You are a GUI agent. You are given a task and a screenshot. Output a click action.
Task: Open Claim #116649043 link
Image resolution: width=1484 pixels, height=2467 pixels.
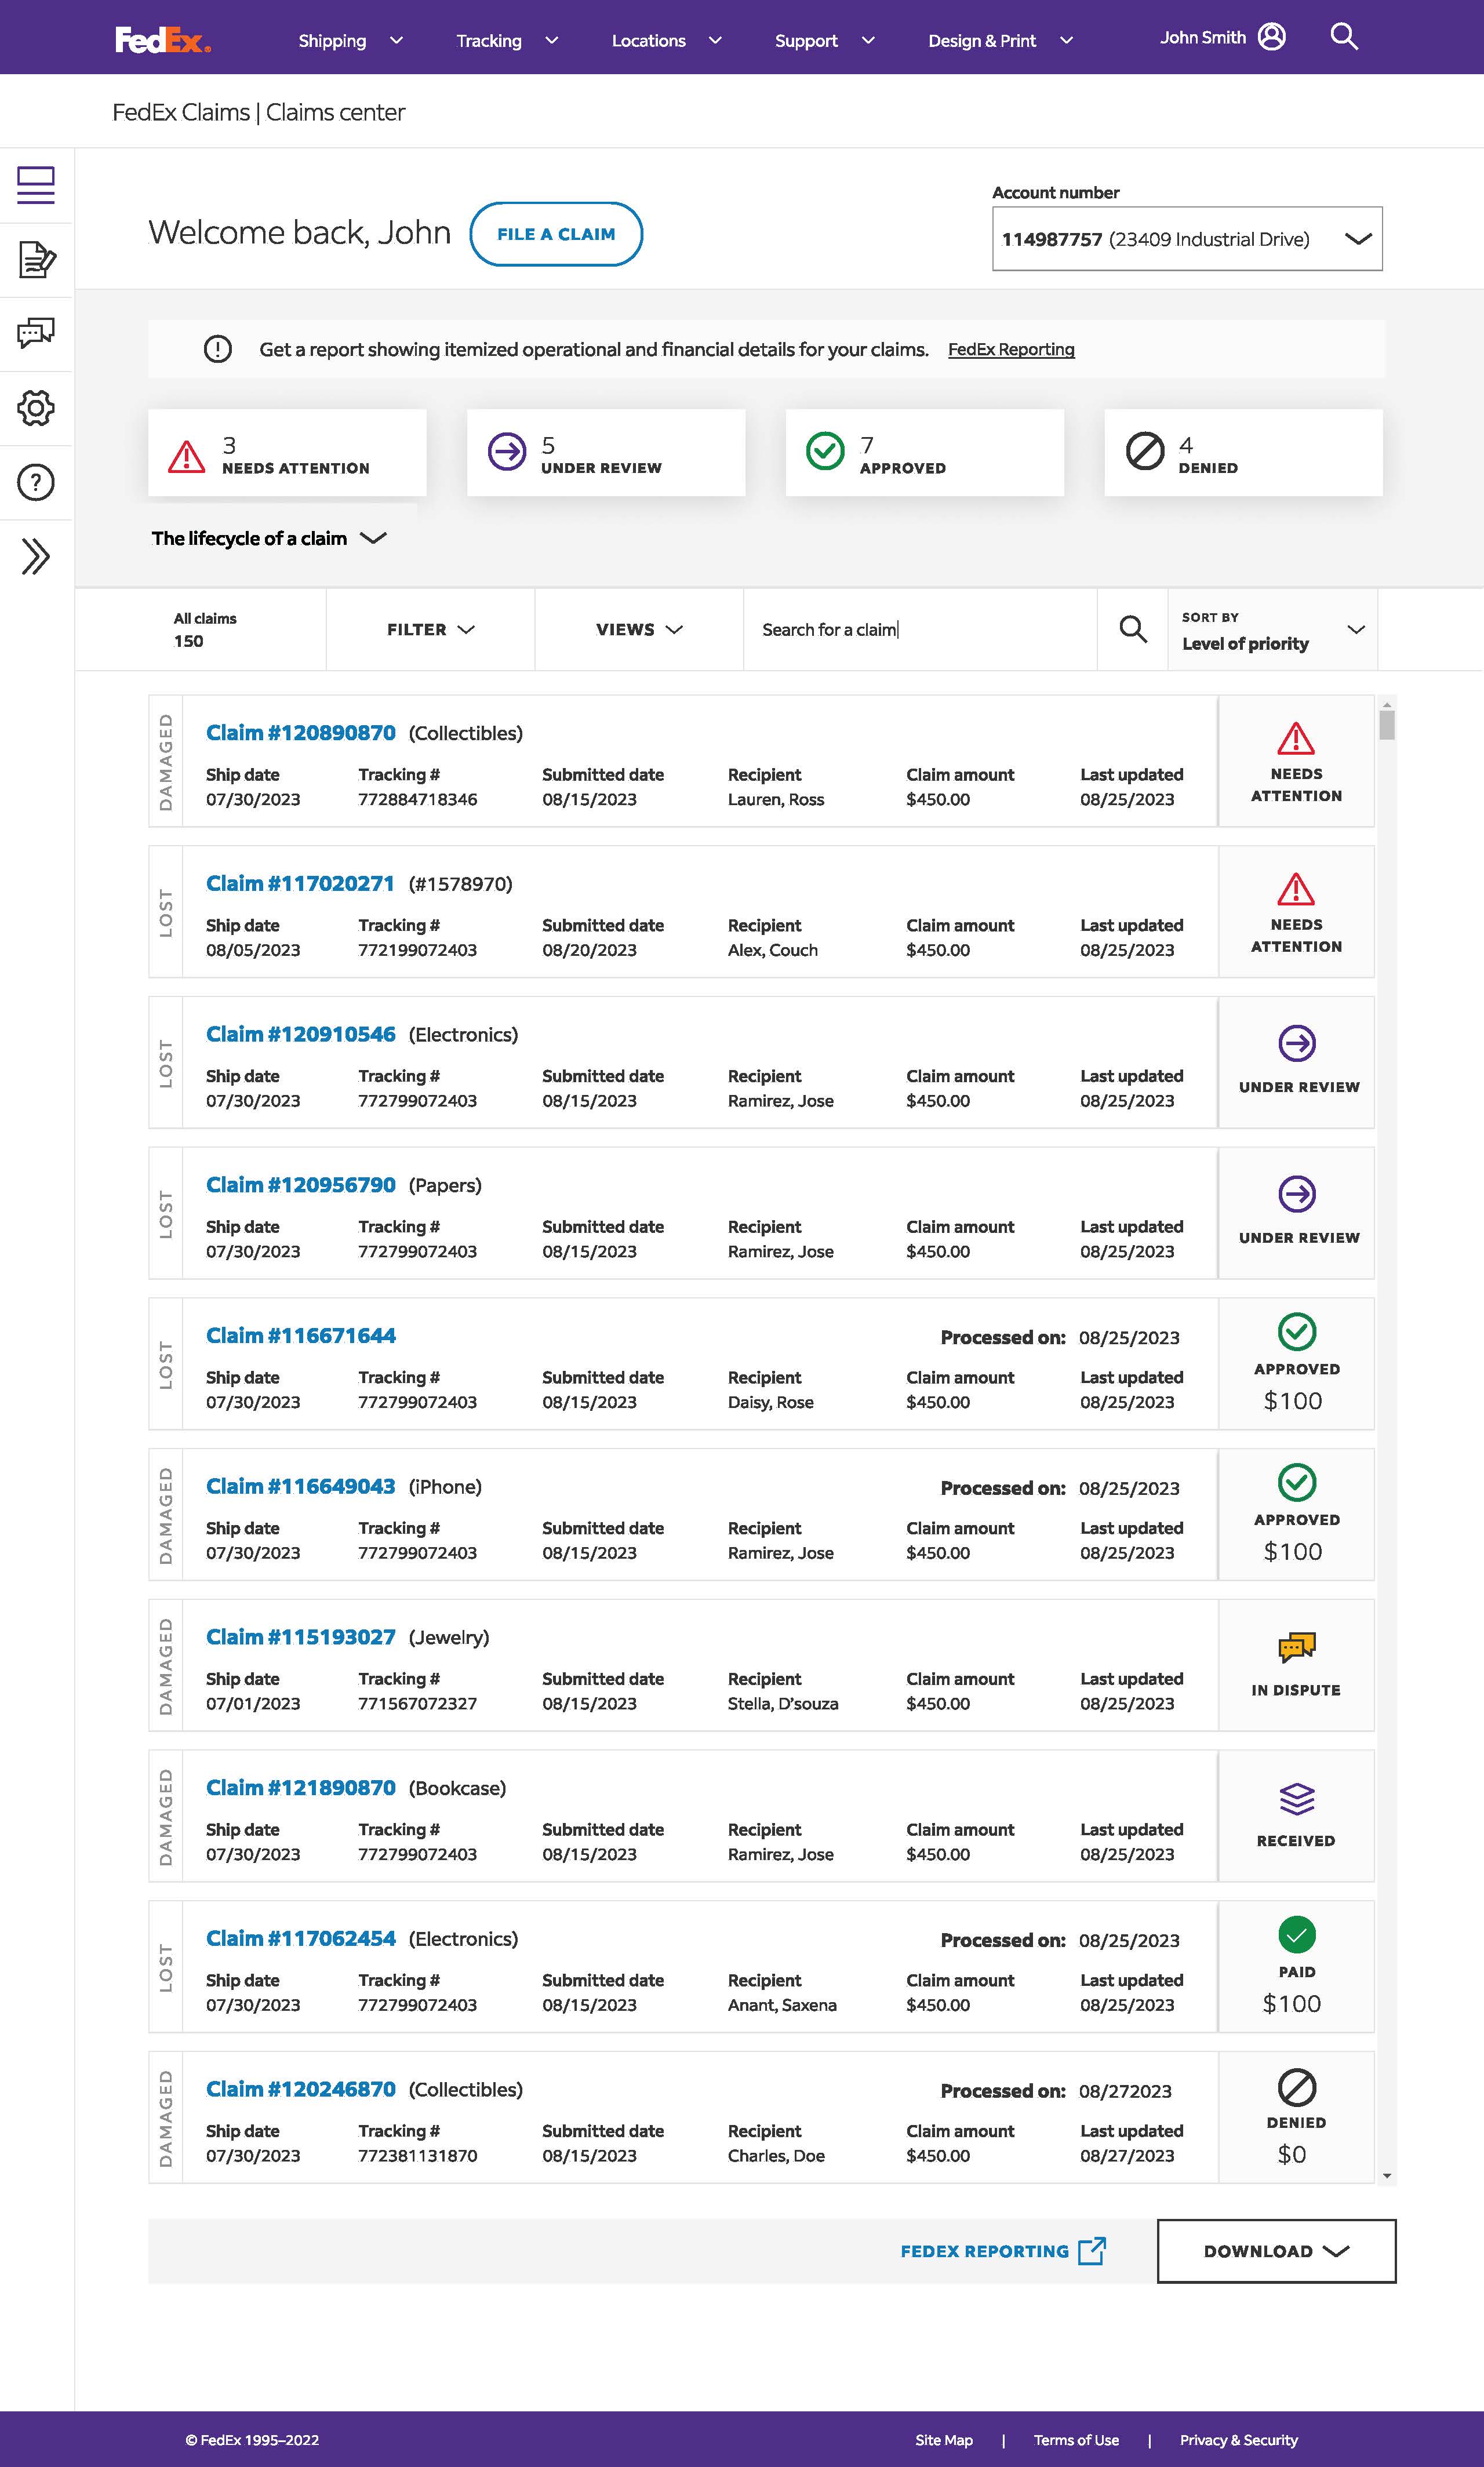pyautogui.click(x=301, y=1487)
